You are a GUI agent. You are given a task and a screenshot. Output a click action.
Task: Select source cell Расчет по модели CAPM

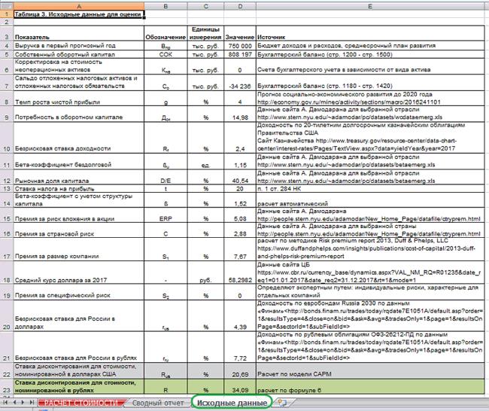tap(370, 371)
